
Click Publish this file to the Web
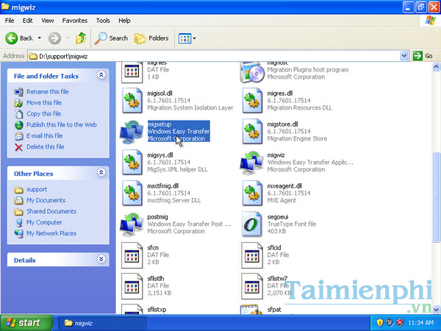pos(62,124)
